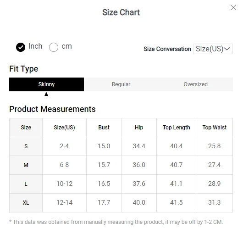Open the Size(US) conversion dropdown
The height and width of the screenshot is (234, 243).
tap(213, 49)
